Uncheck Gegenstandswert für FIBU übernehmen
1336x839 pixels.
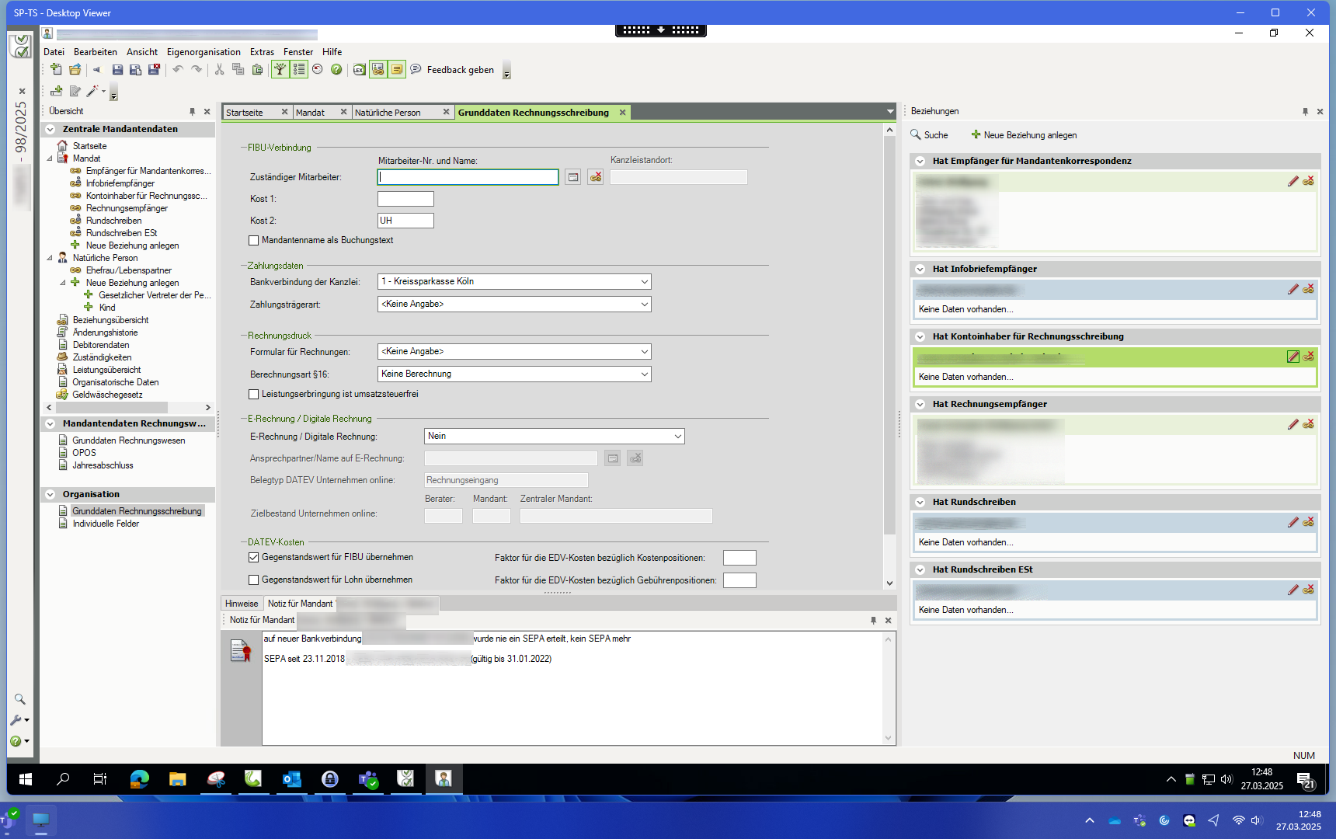pos(254,558)
